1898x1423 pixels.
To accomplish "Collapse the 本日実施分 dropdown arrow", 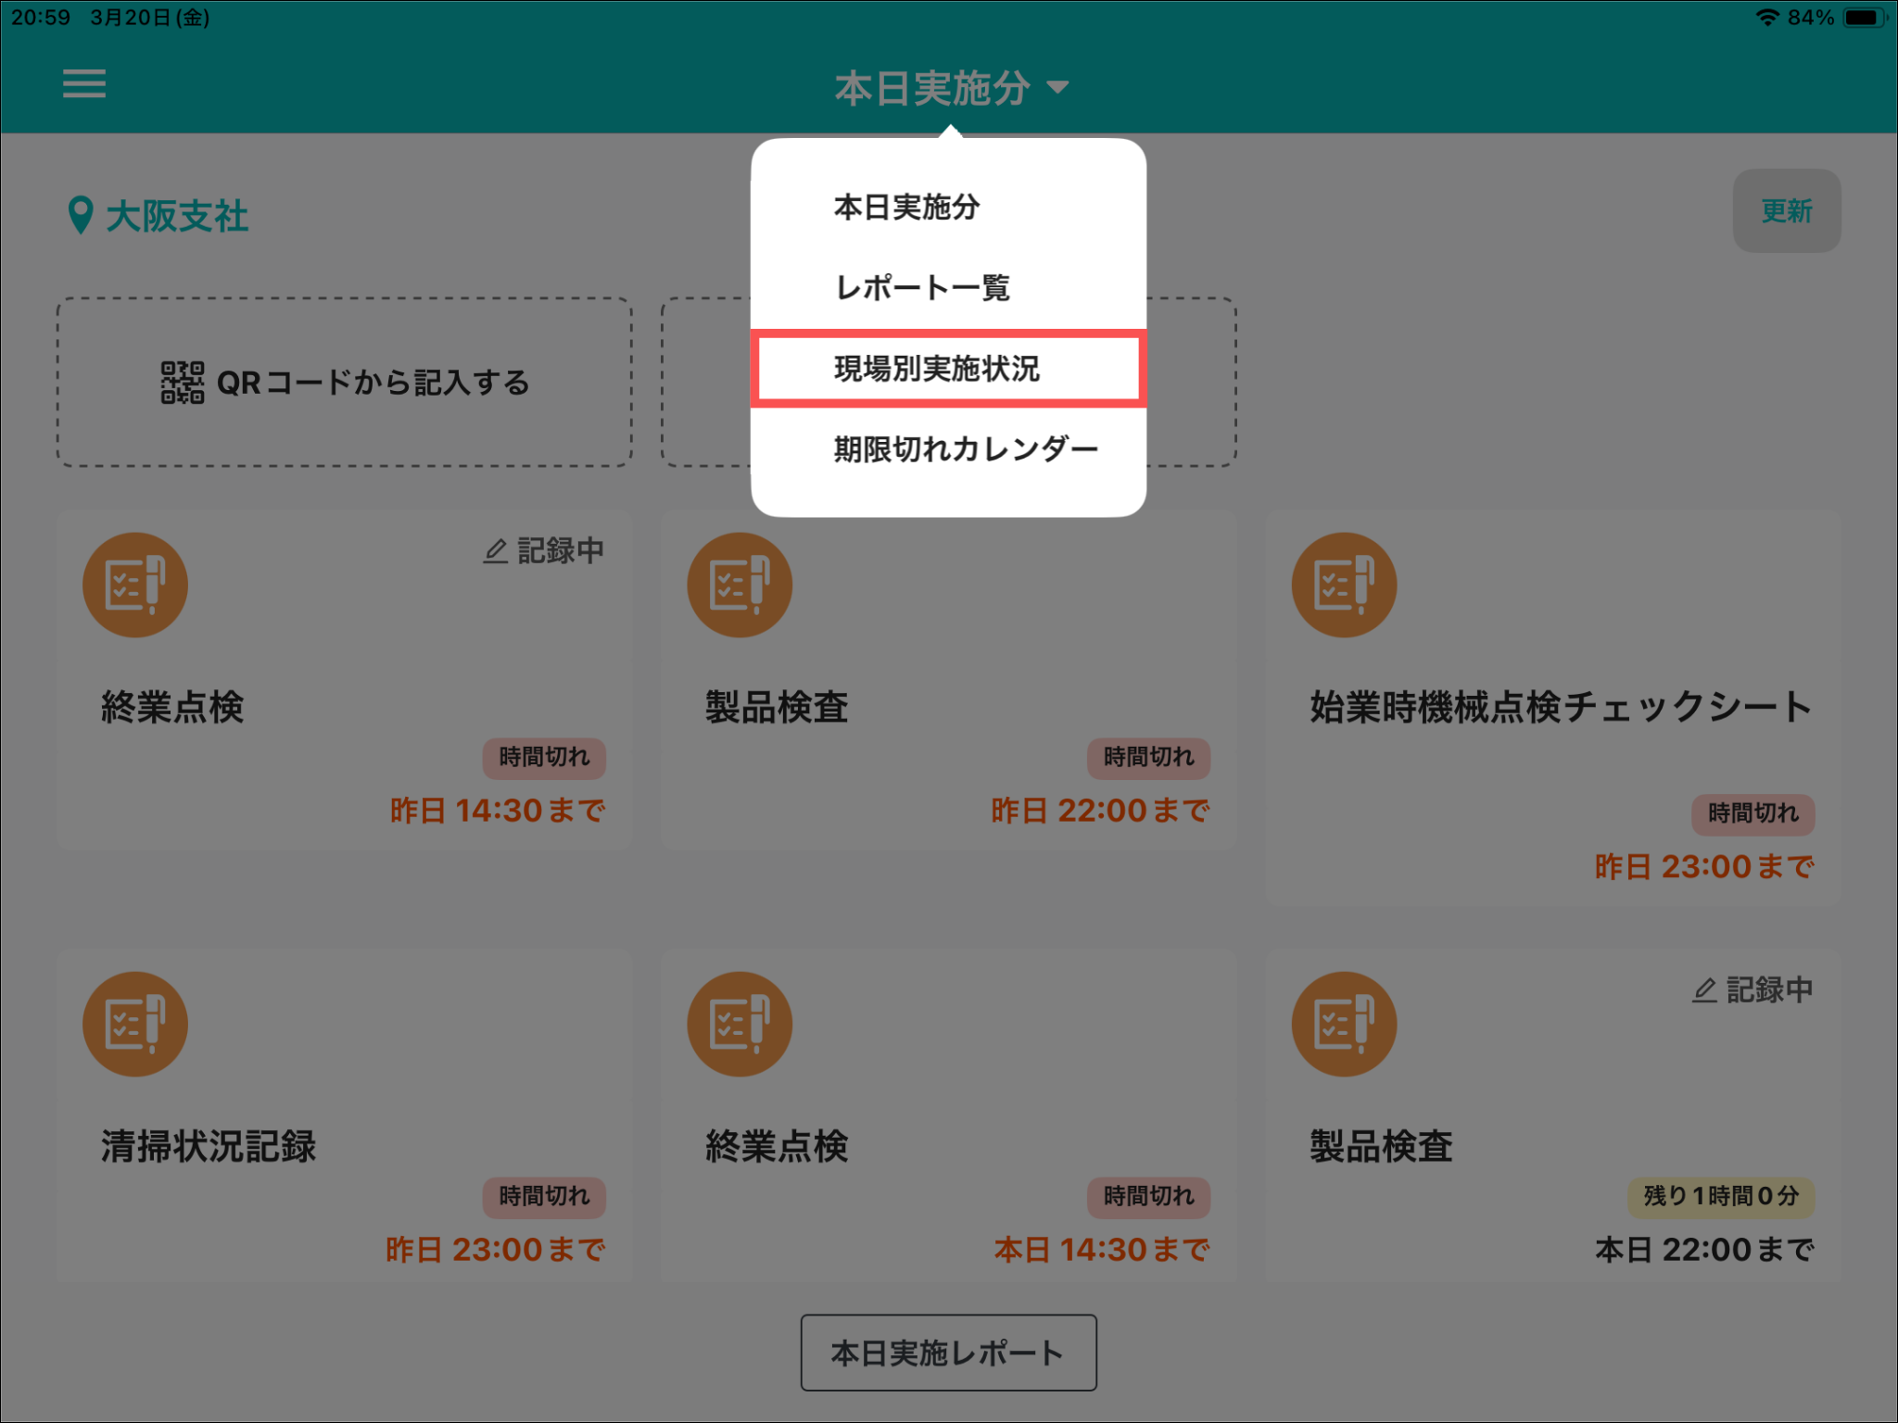I will point(1057,87).
